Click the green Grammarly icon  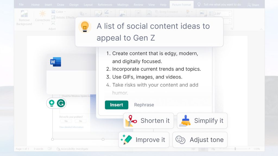(62, 103)
